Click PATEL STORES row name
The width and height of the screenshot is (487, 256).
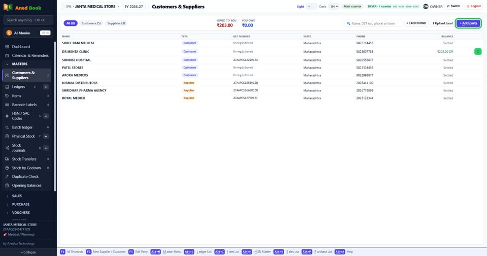tap(73, 68)
